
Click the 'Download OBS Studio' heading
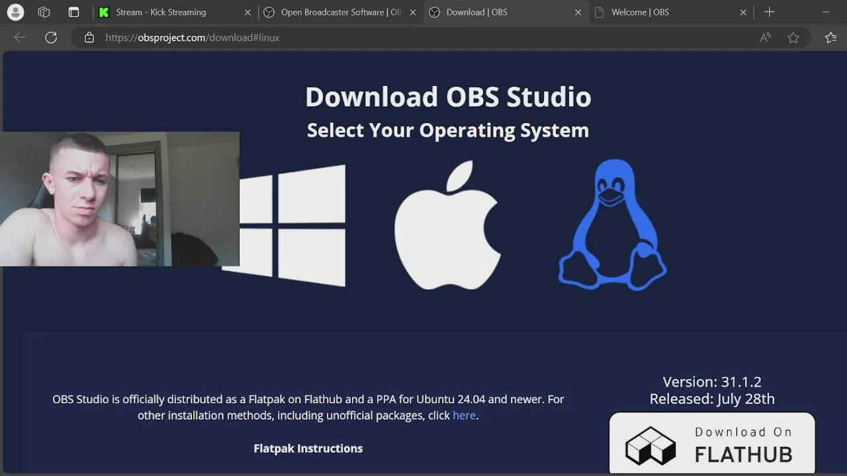tap(448, 97)
